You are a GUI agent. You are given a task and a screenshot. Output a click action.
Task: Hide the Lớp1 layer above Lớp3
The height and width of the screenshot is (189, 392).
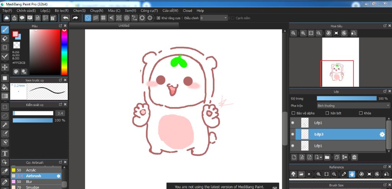[x=292, y=123]
